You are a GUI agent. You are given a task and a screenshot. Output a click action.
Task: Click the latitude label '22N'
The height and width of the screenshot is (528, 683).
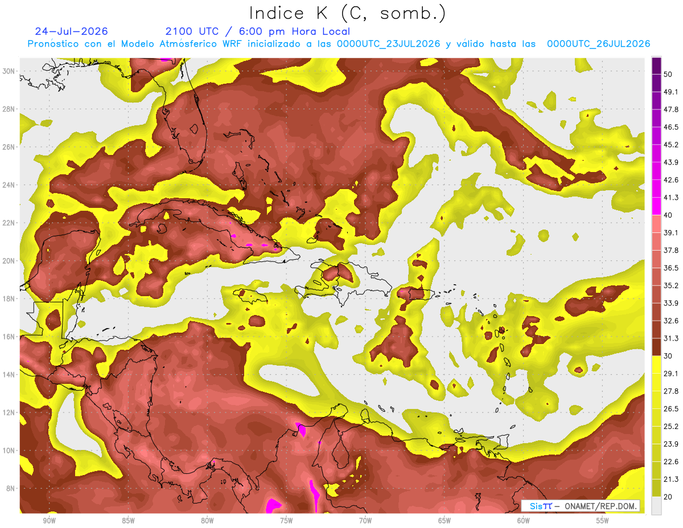click(9, 223)
